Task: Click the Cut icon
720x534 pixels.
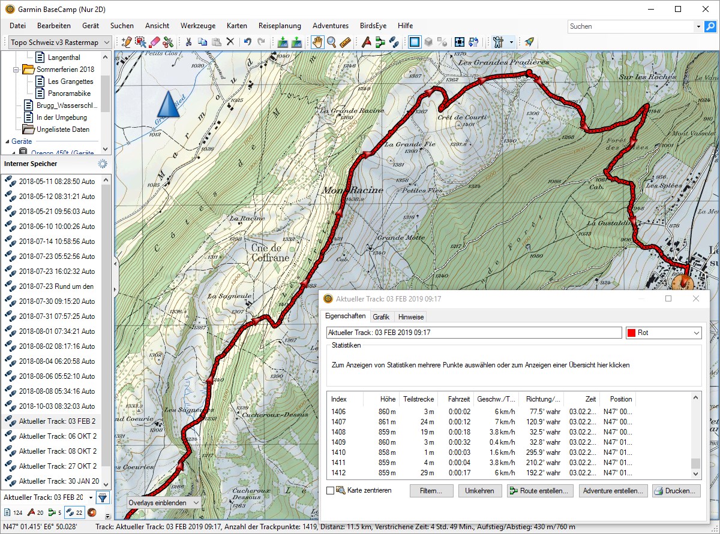Action: tap(188, 42)
